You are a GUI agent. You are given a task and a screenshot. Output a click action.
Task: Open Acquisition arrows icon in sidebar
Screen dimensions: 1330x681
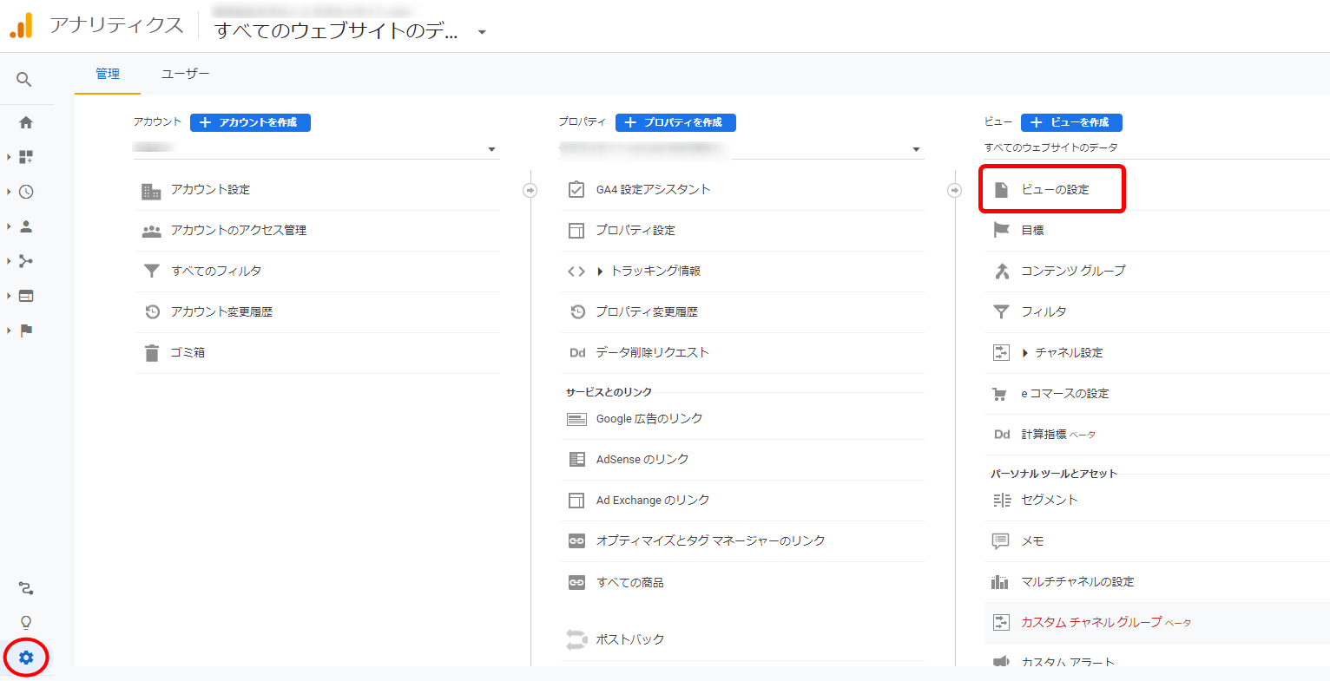26,261
